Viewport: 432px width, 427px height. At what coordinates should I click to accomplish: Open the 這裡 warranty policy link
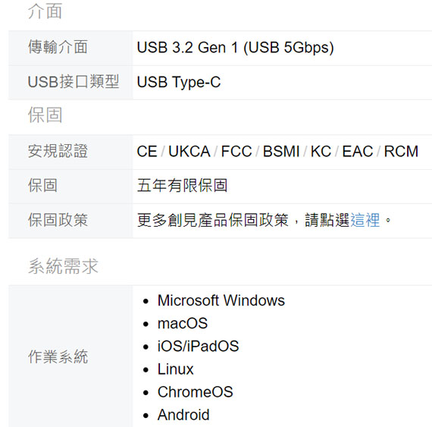pos(365,220)
